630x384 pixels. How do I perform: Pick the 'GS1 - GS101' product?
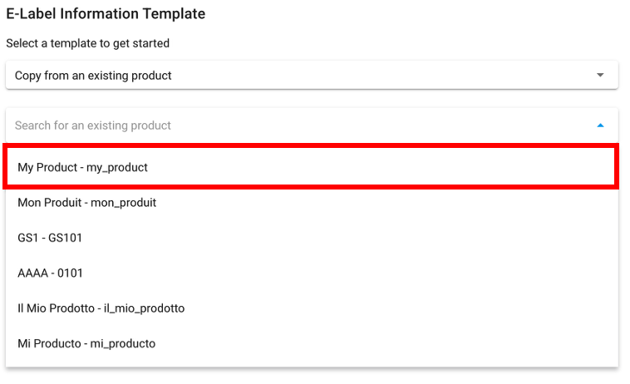(x=50, y=238)
